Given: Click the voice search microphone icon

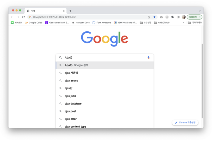Looking at the screenshot, I should 148,57.
